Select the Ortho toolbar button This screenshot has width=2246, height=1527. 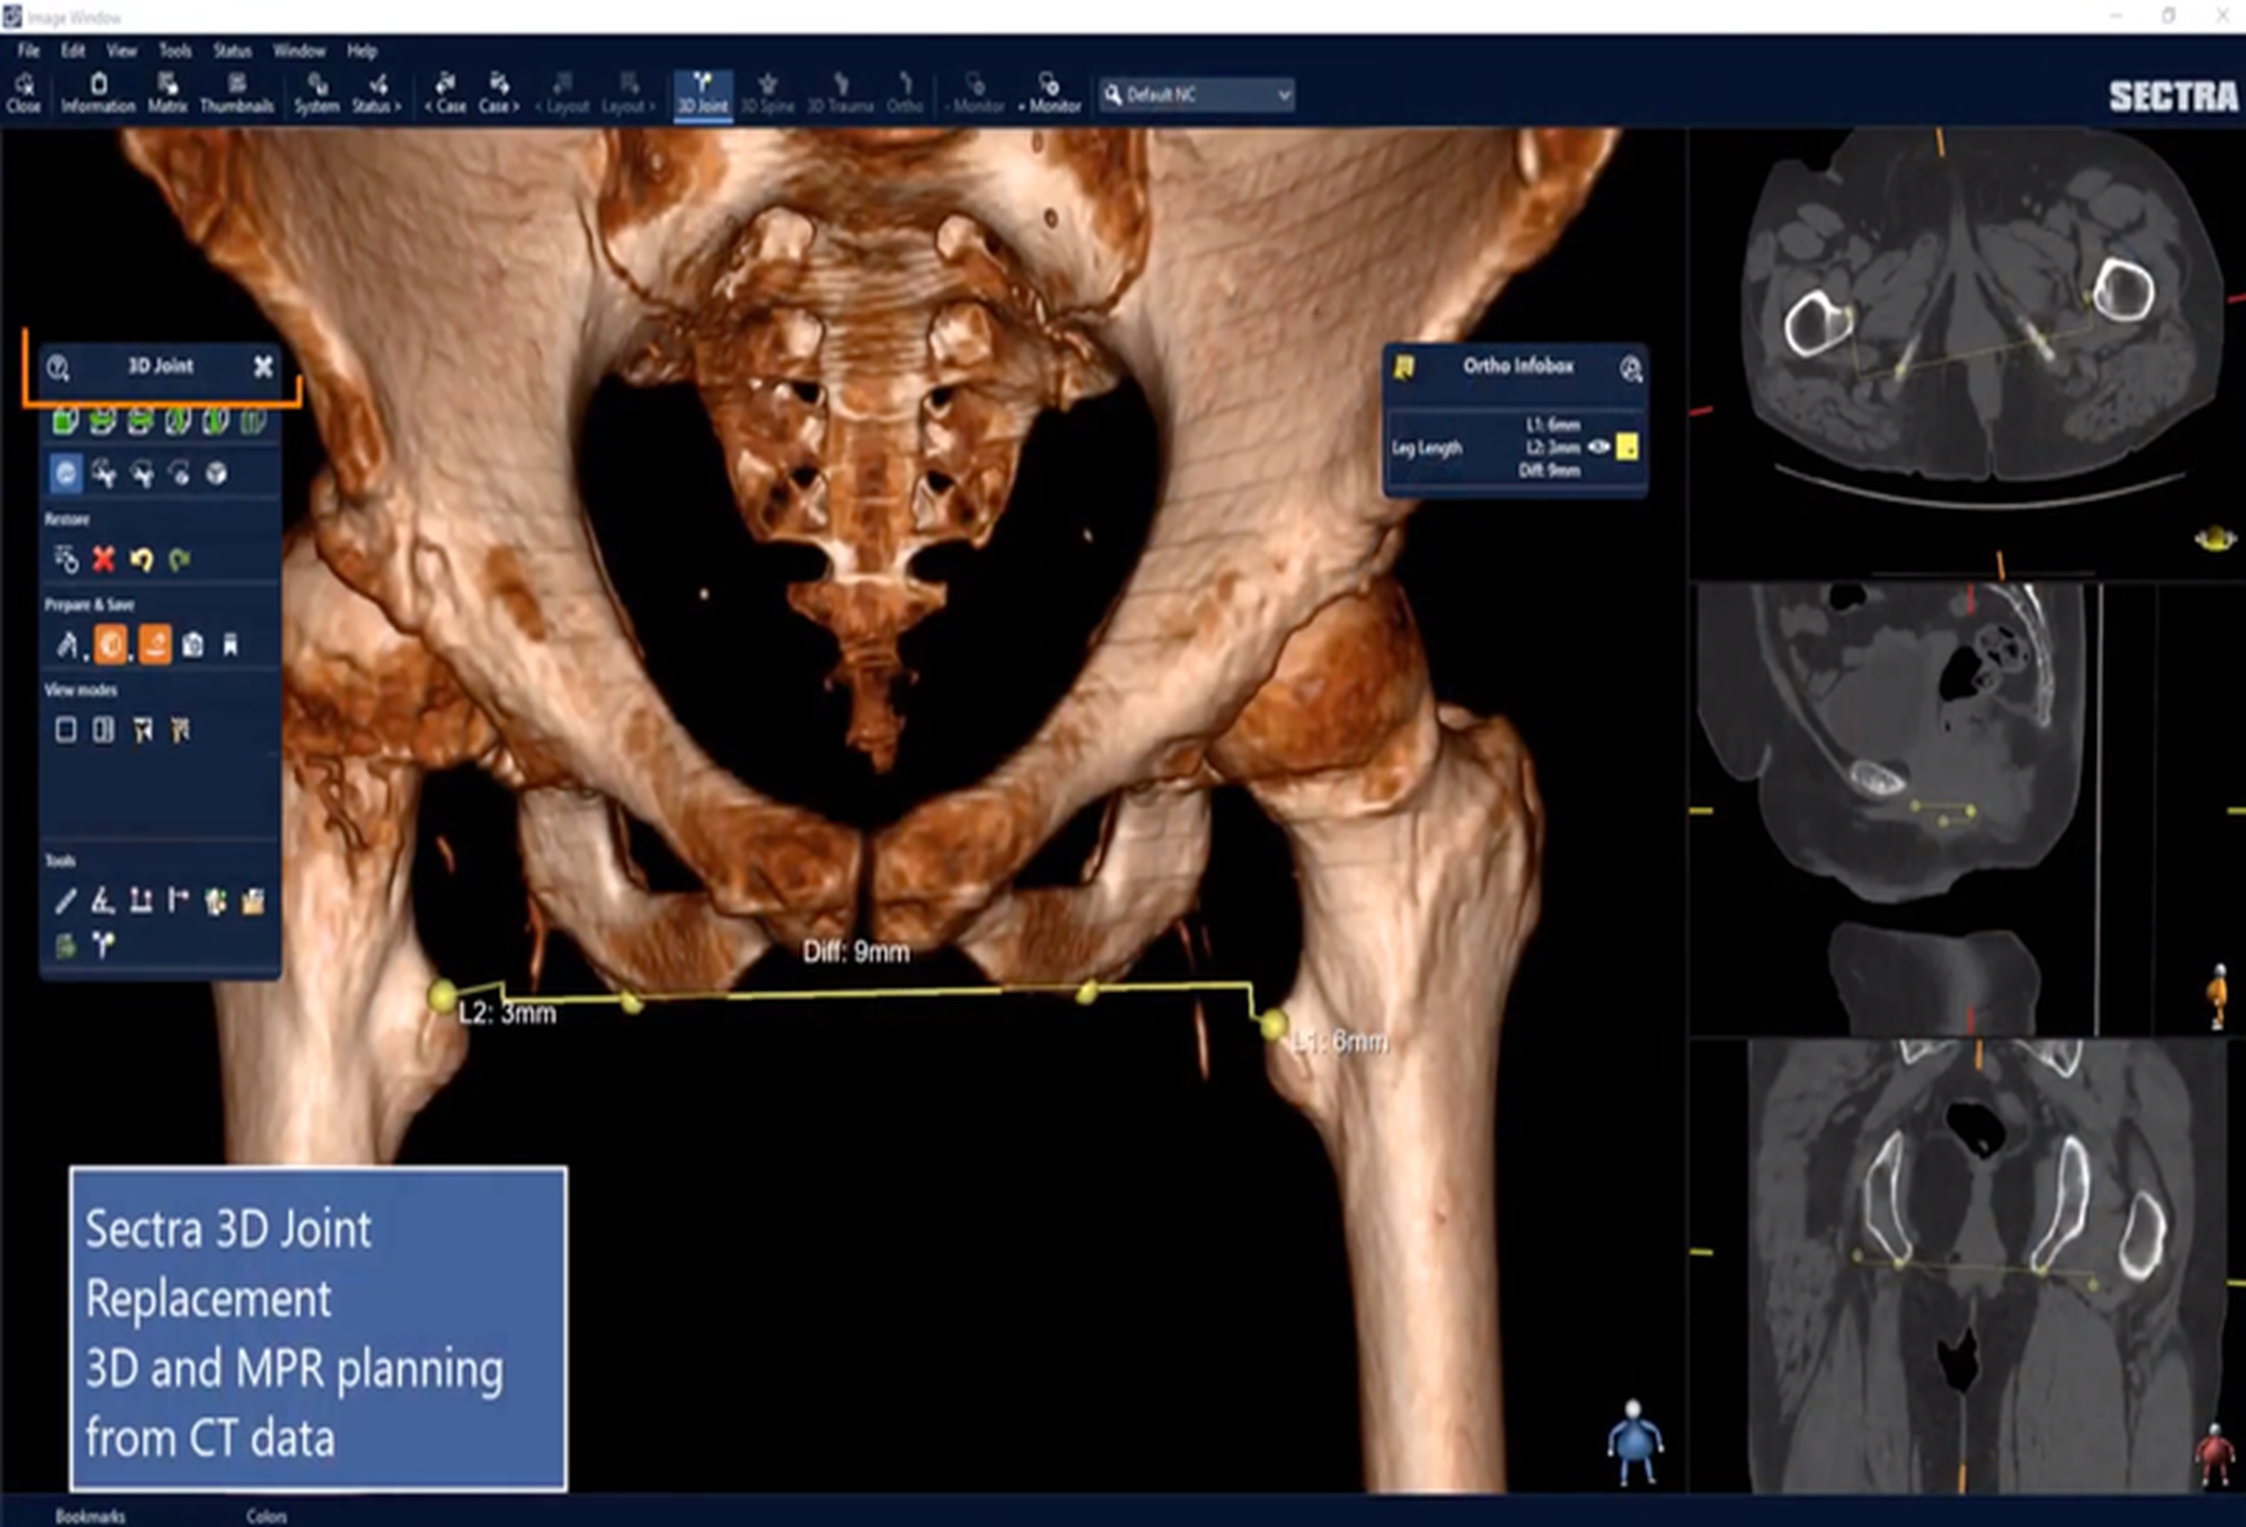pyautogui.click(x=905, y=93)
